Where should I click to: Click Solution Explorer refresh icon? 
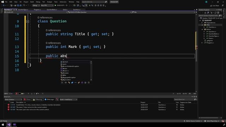point(215,13)
